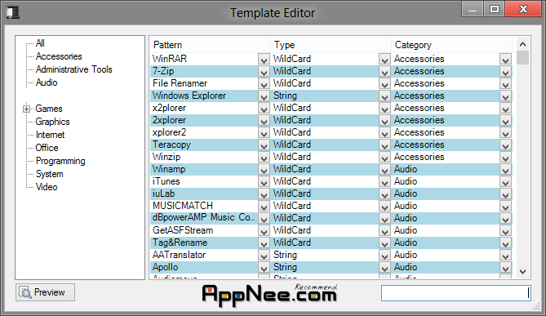The width and height of the screenshot is (546, 316).
Task: Select Administrative Tools tree item
Action: [x=73, y=69]
